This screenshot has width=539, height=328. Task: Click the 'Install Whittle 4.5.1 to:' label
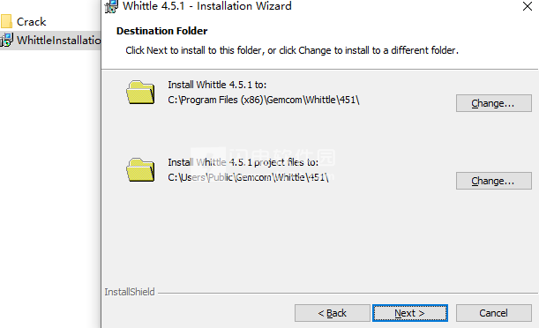[217, 85]
